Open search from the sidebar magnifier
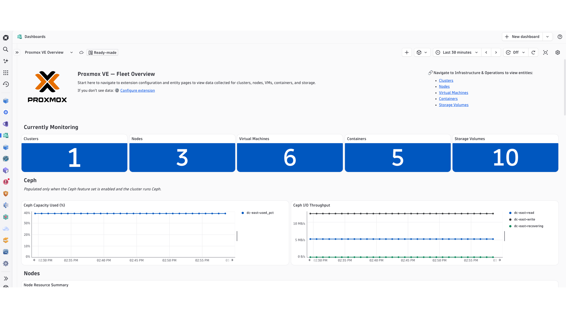 [x=6, y=49]
